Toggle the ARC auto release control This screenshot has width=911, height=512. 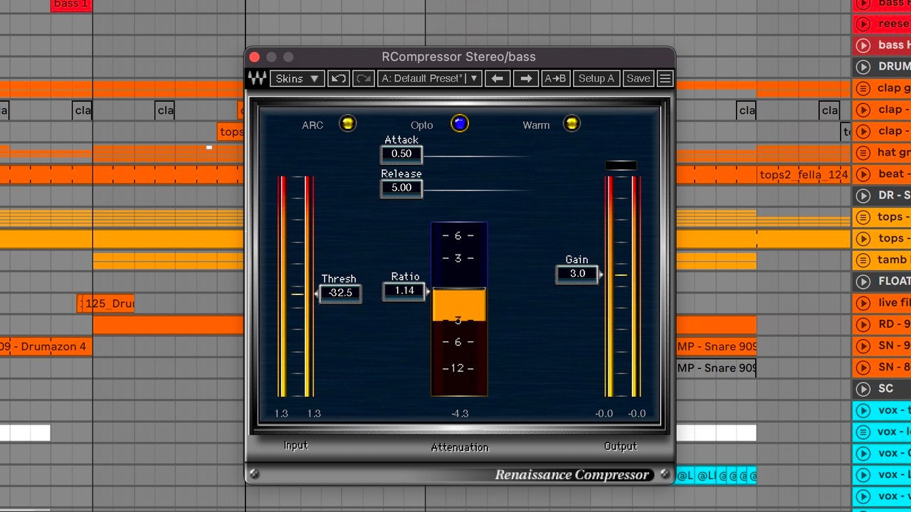(x=347, y=124)
